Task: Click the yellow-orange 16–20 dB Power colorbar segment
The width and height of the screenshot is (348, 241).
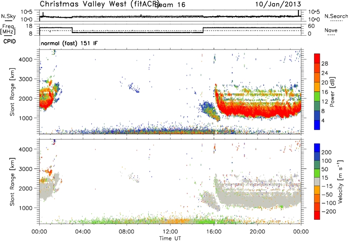Action: (317, 87)
